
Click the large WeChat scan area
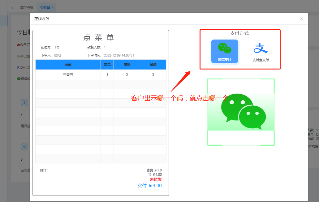(x=241, y=112)
